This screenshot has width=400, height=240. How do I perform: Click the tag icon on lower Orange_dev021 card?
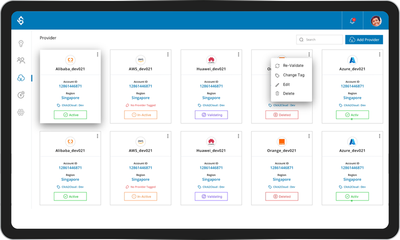(270, 187)
